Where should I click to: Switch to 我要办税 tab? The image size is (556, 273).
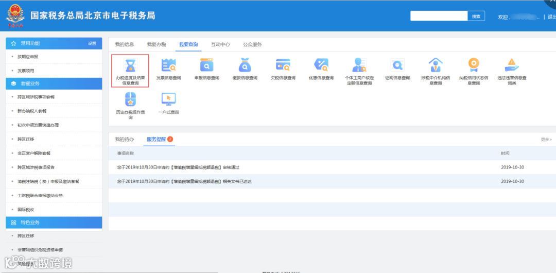tap(157, 44)
